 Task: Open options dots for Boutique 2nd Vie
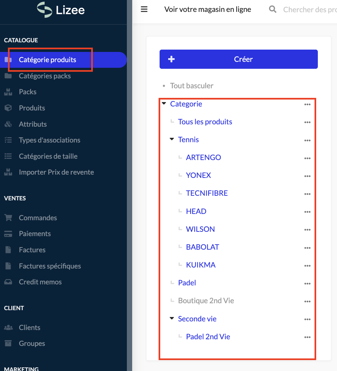307,302
